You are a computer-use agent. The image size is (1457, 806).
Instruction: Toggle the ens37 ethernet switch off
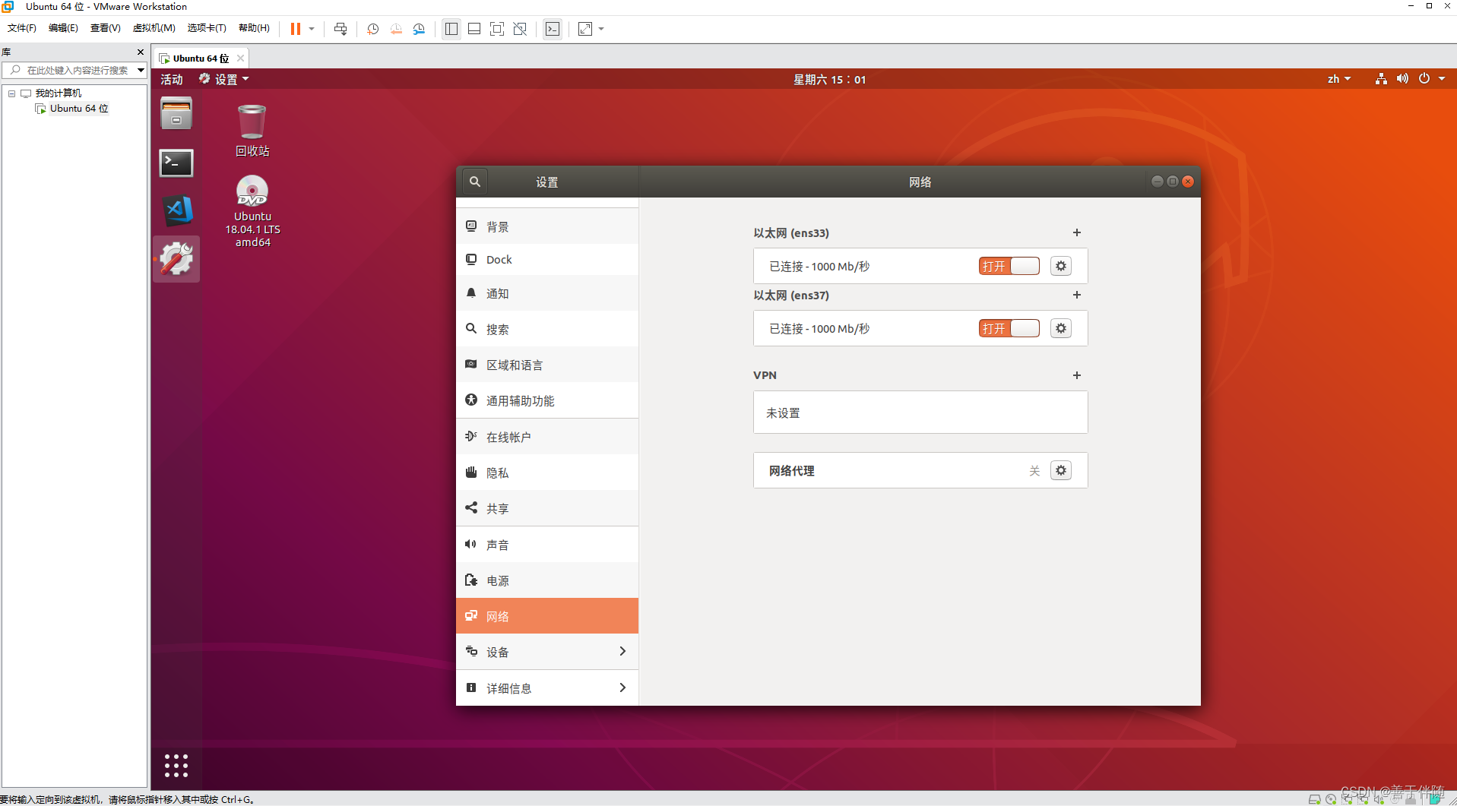click(1009, 328)
